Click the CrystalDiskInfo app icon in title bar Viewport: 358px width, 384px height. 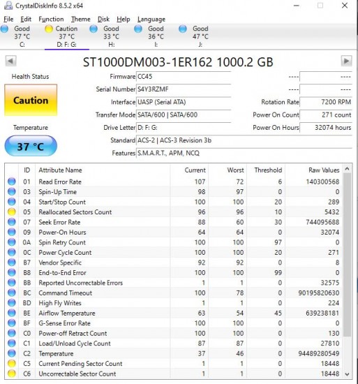8,6
